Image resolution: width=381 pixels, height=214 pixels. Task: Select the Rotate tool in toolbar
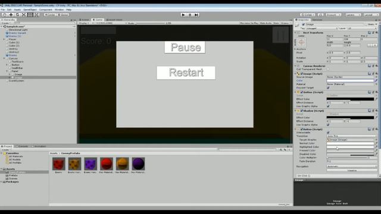(17, 15)
